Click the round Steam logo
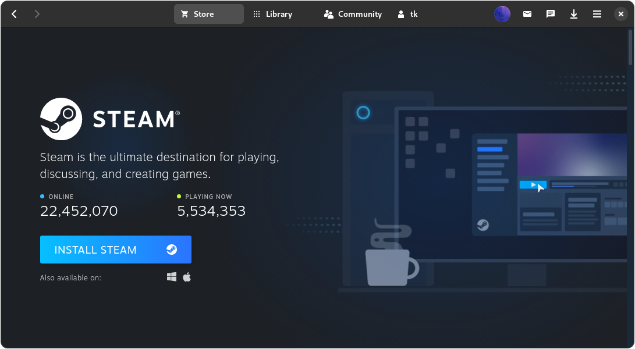 [61, 119]
